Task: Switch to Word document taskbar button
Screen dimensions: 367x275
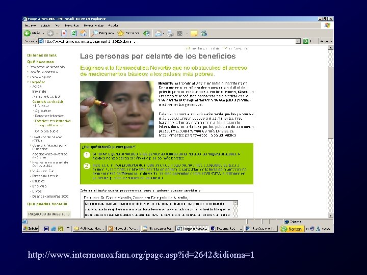Action: [226, 229]
